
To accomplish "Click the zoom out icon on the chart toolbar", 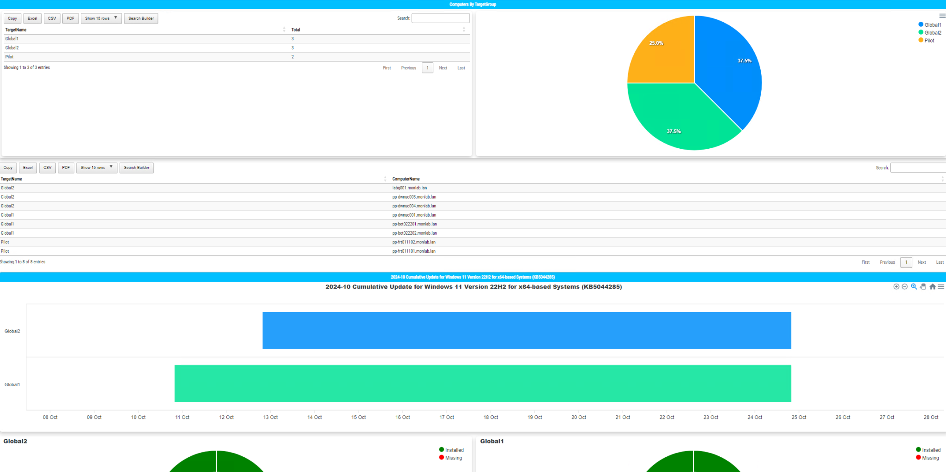I will click(904, 286).
